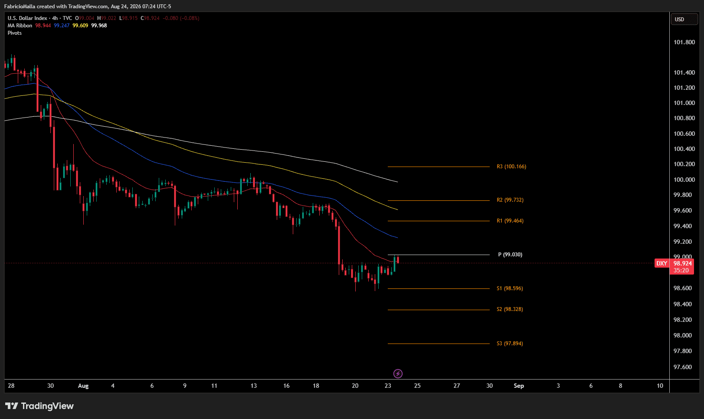This screenshot has height=419, width=704.
Task: Select the DXY symbol tag on price axis
Action: tap(662, 263)
